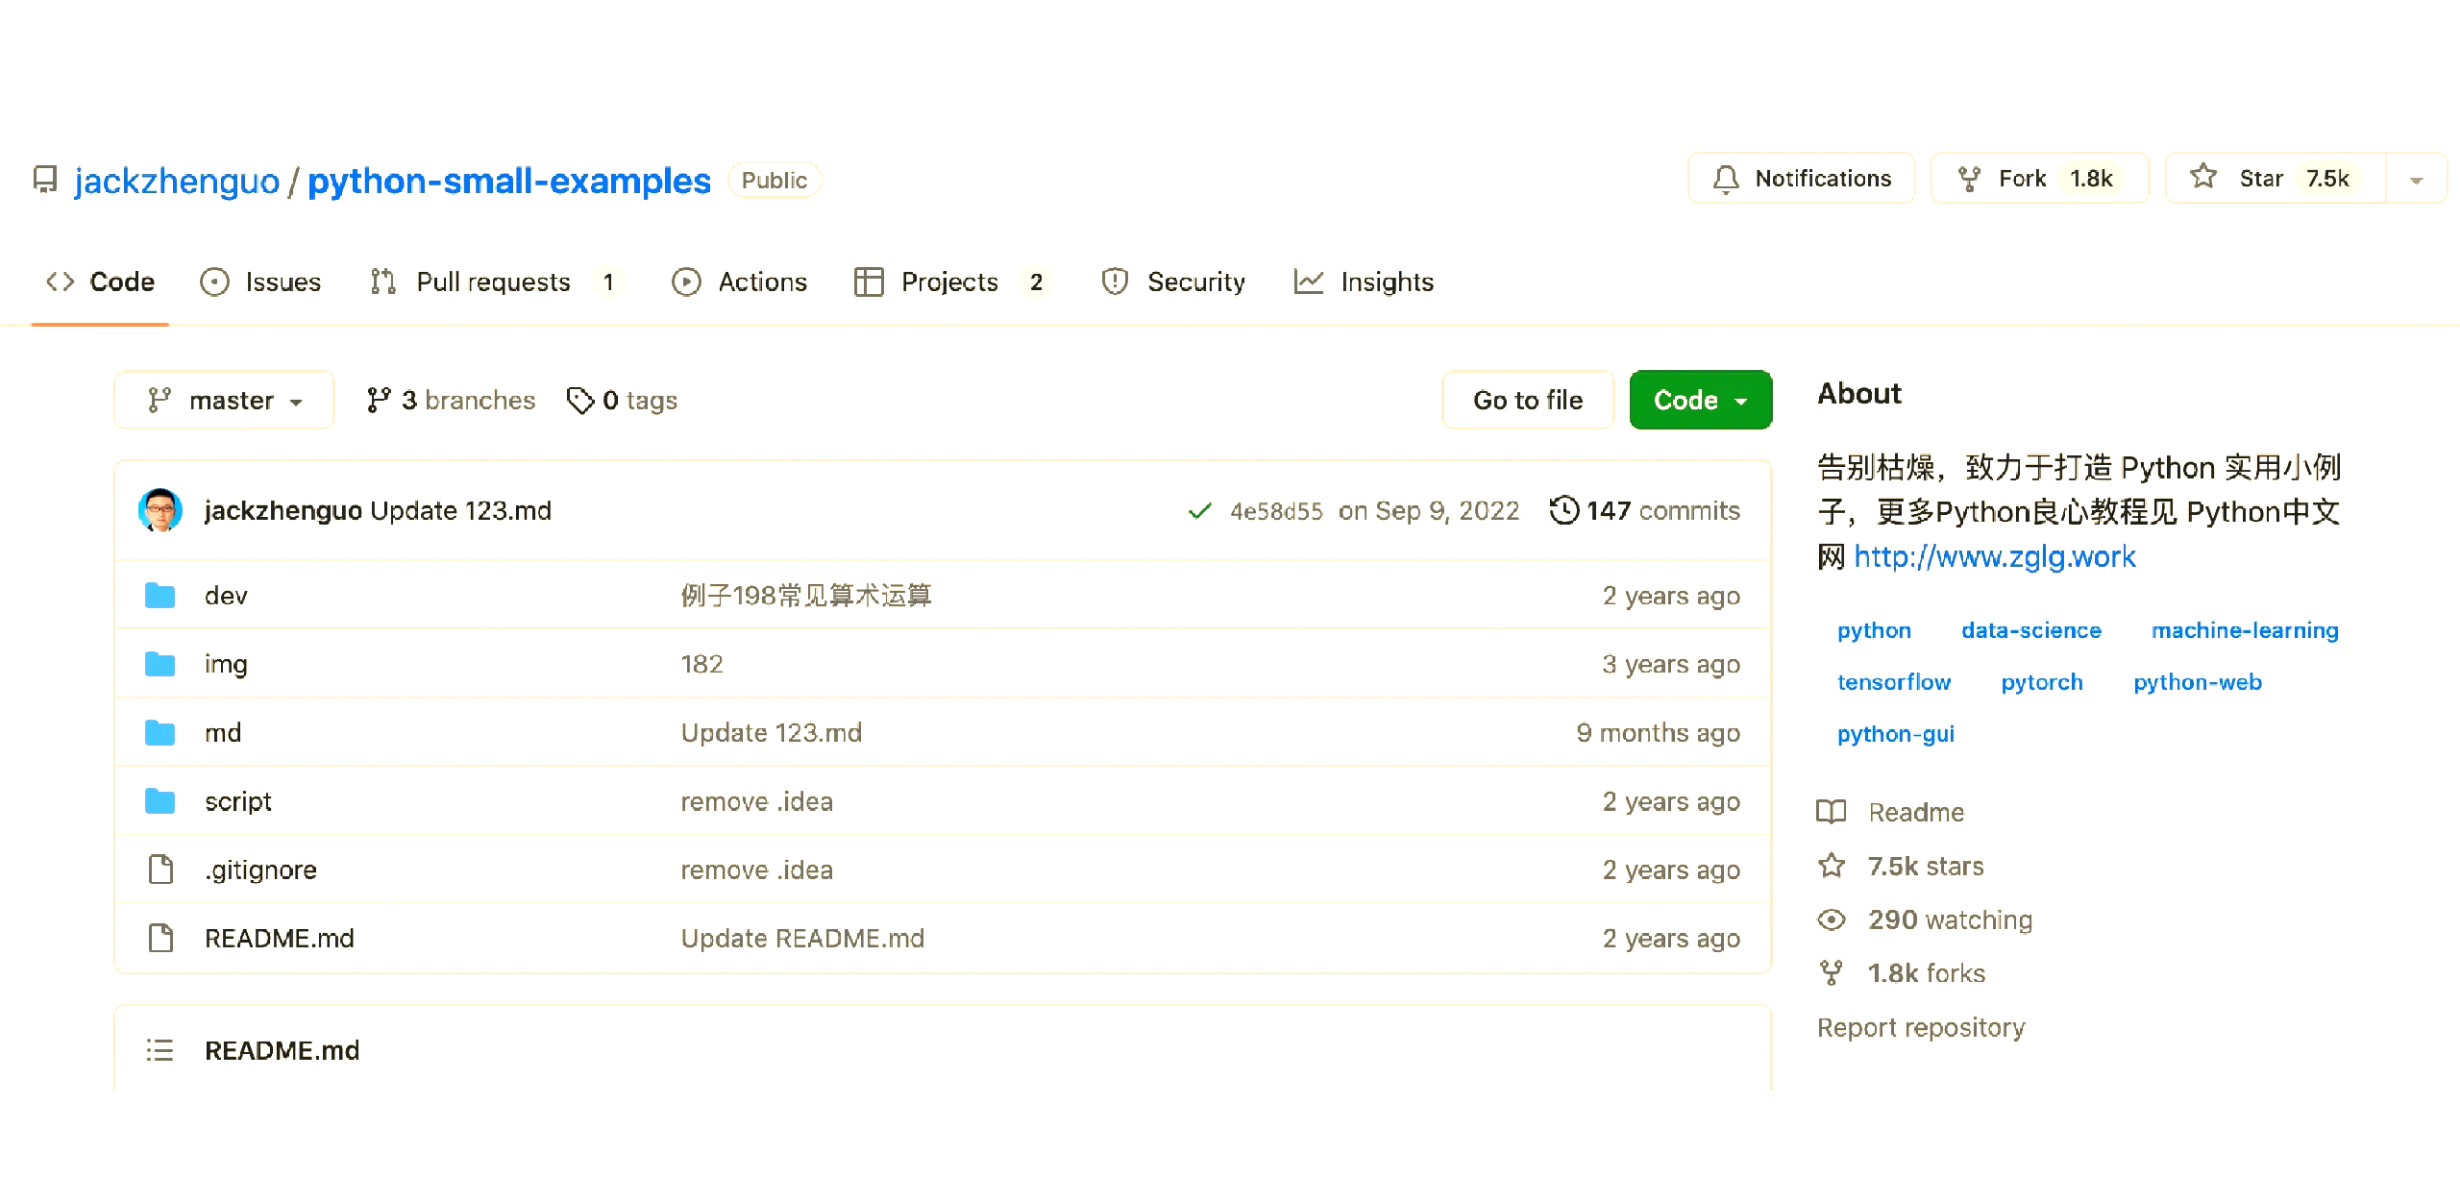
Task: Star the repository with the Star button
Action: tap(2275, 179)
